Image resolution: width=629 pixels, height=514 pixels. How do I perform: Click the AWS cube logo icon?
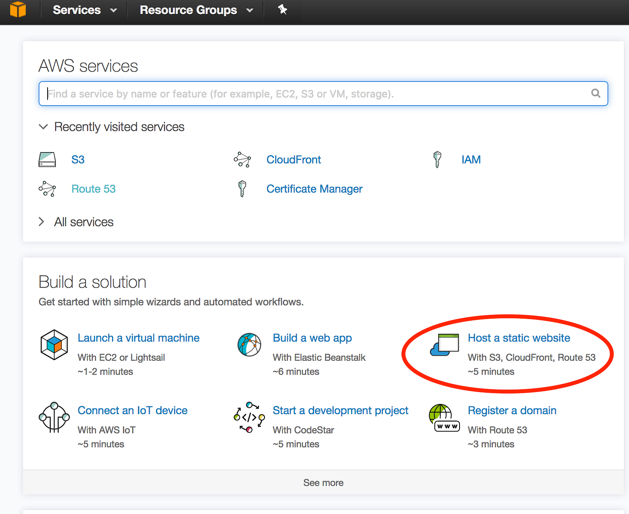click(18, 9)
